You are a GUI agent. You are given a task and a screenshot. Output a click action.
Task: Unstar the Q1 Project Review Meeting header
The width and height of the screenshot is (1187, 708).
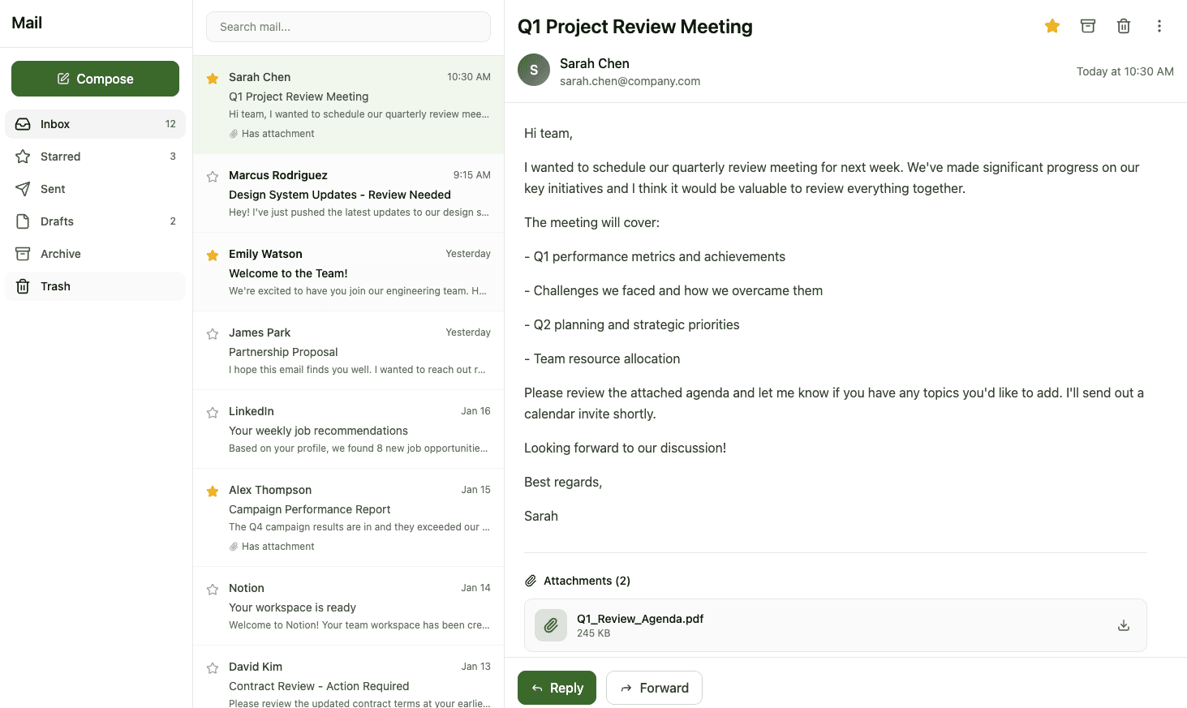pos(1052,26)
